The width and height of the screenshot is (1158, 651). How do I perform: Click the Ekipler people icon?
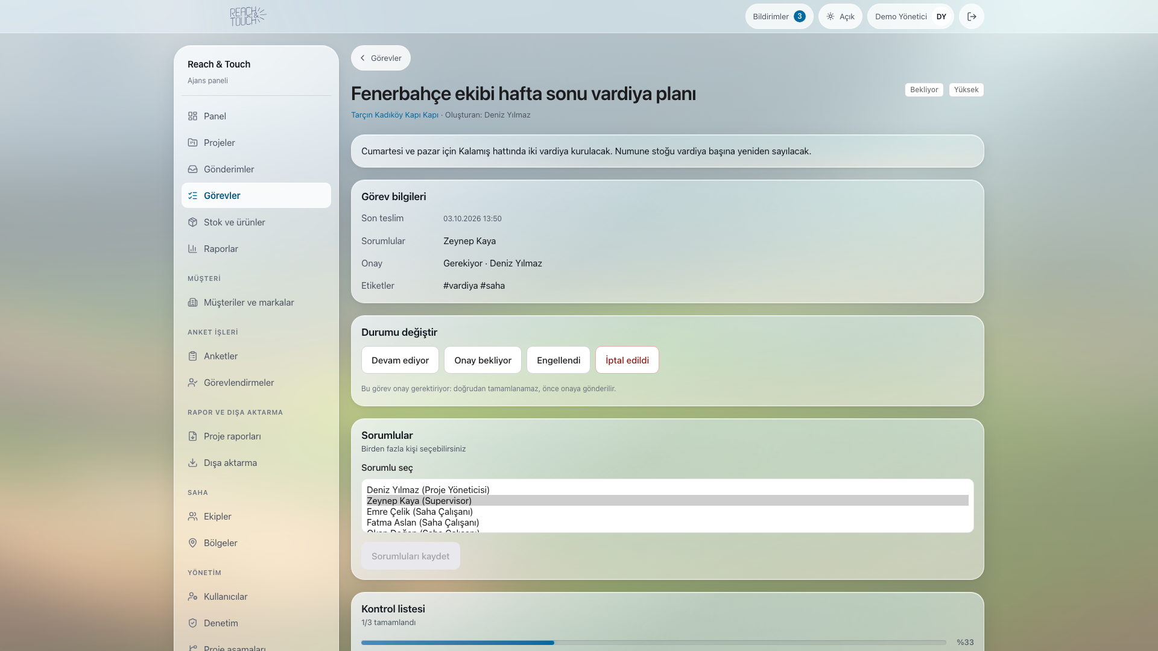(x=192, y=516)
